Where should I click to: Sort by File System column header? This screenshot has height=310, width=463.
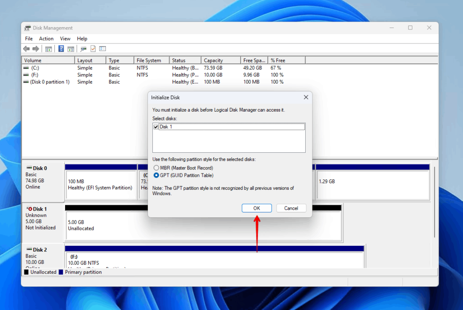[x=151, y=60]
